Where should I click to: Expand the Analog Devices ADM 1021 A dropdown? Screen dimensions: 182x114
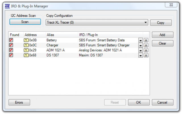pos(140,50)
